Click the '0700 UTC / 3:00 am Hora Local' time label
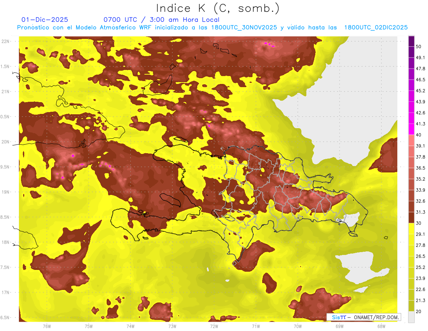 pyautogui.click(x=161, y=20)
